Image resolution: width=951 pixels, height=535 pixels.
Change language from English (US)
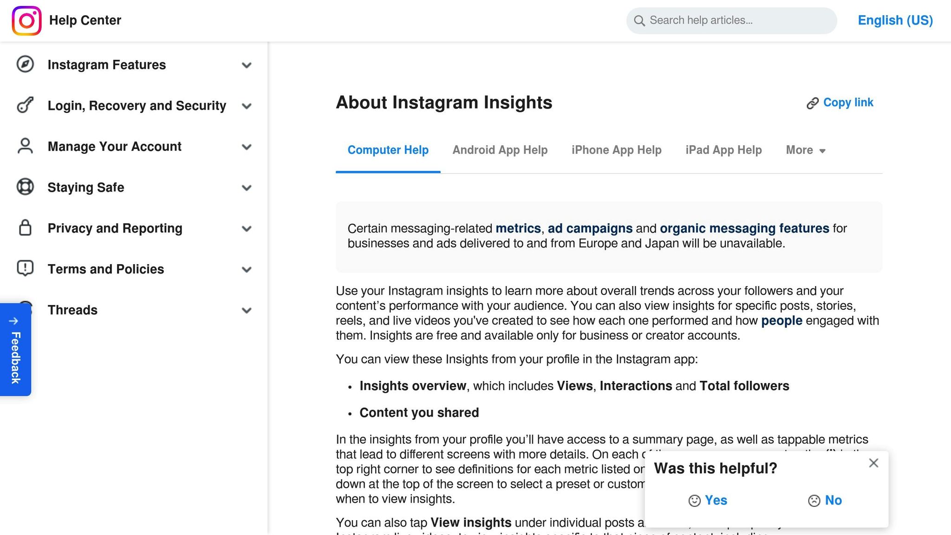pyautogui.click(x=894, y=20)
